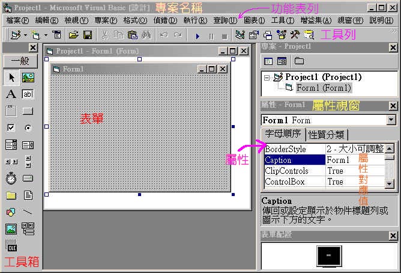Select the OLE container tool
The width and height of the screenshot is (401, 273).
(11, 245)
